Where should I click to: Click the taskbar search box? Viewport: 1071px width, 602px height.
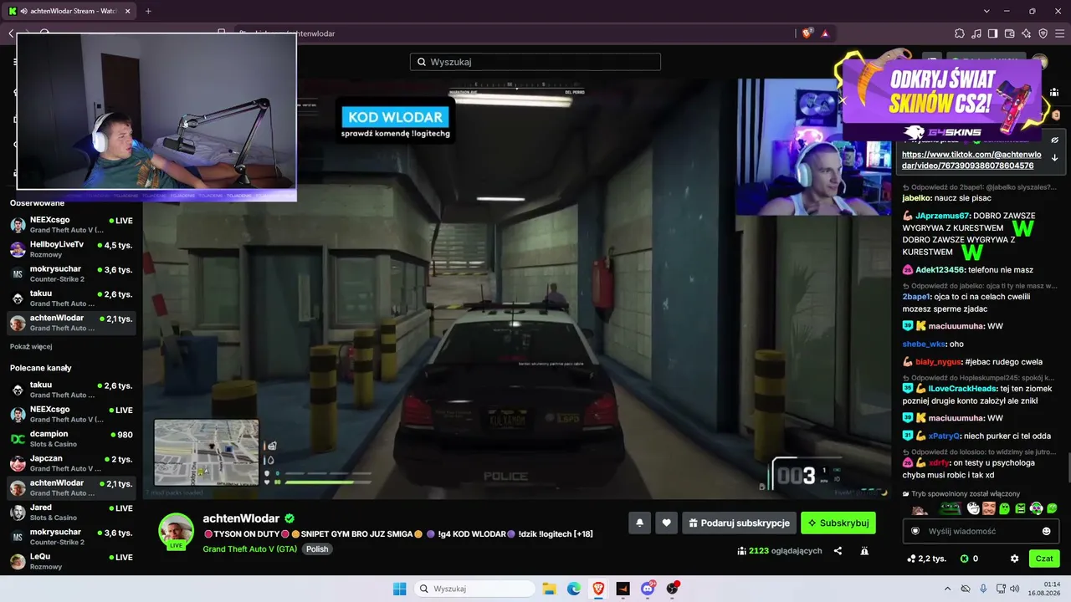474,589
